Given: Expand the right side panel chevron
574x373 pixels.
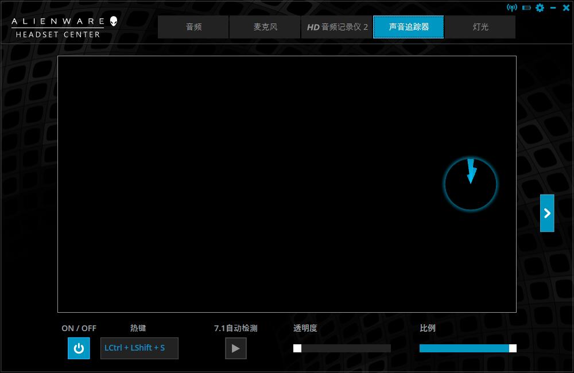Looking at the screenshot, I should pyautogui.click(x=547, y=213).
